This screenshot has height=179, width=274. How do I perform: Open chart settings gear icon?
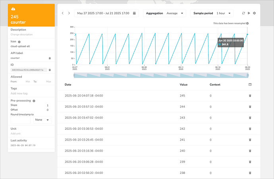point(255,13)
